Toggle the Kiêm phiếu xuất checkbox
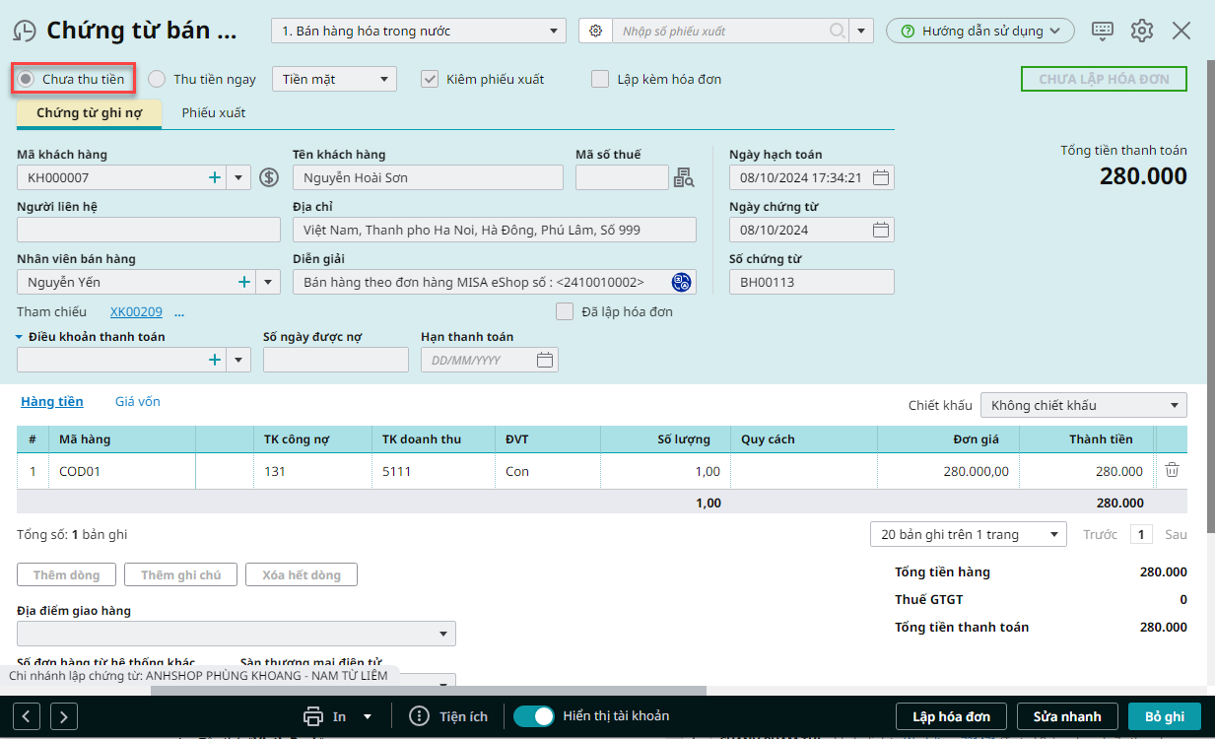Viewport: 1215px width, 739px height. 430,79
